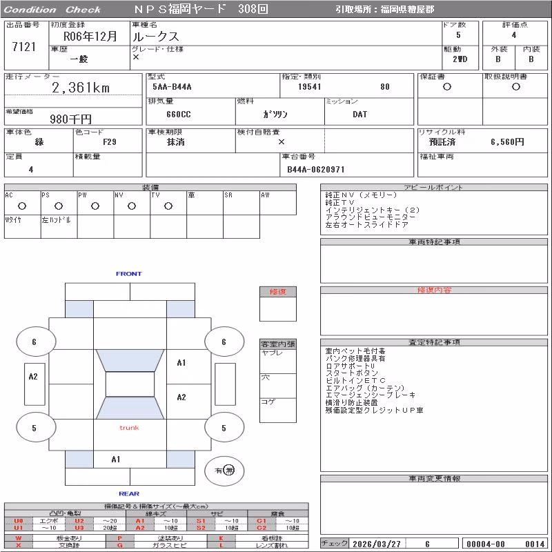Image resolution: width=552 pixels, height=552 pixels.
Task: Click the 取扱説明書 circle mark
Action: click(x=516, y=87)
